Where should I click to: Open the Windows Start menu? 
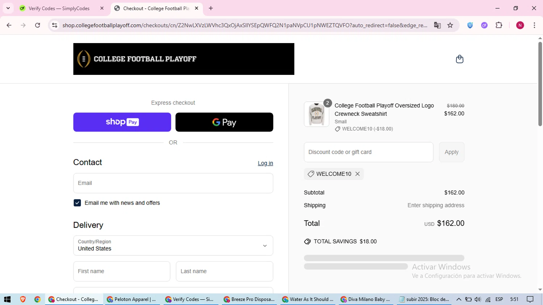(7, 299)
